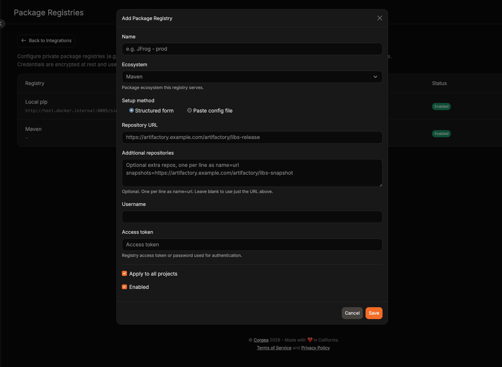
Task: Open the Terms of Service link
Action: pyautogui.click(x=274, y=348)
